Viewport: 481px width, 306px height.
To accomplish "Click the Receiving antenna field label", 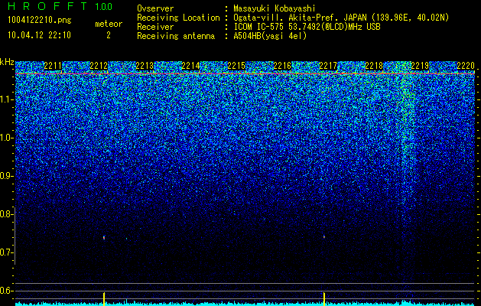I will point(176,36).
